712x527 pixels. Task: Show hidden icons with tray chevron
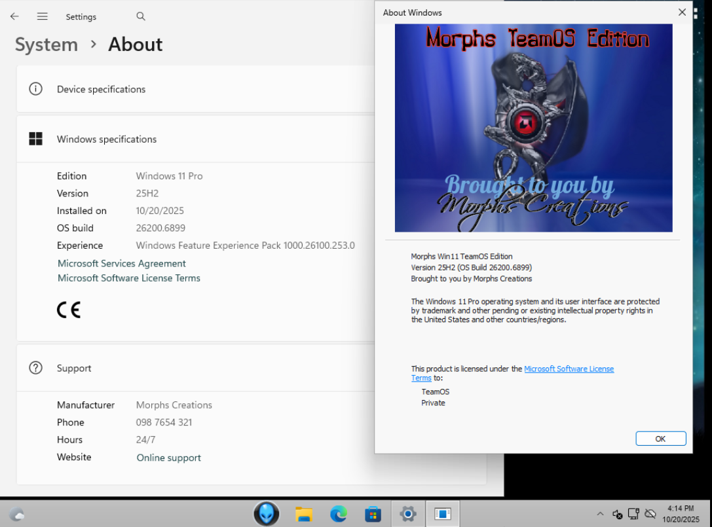tap(600, 514)
